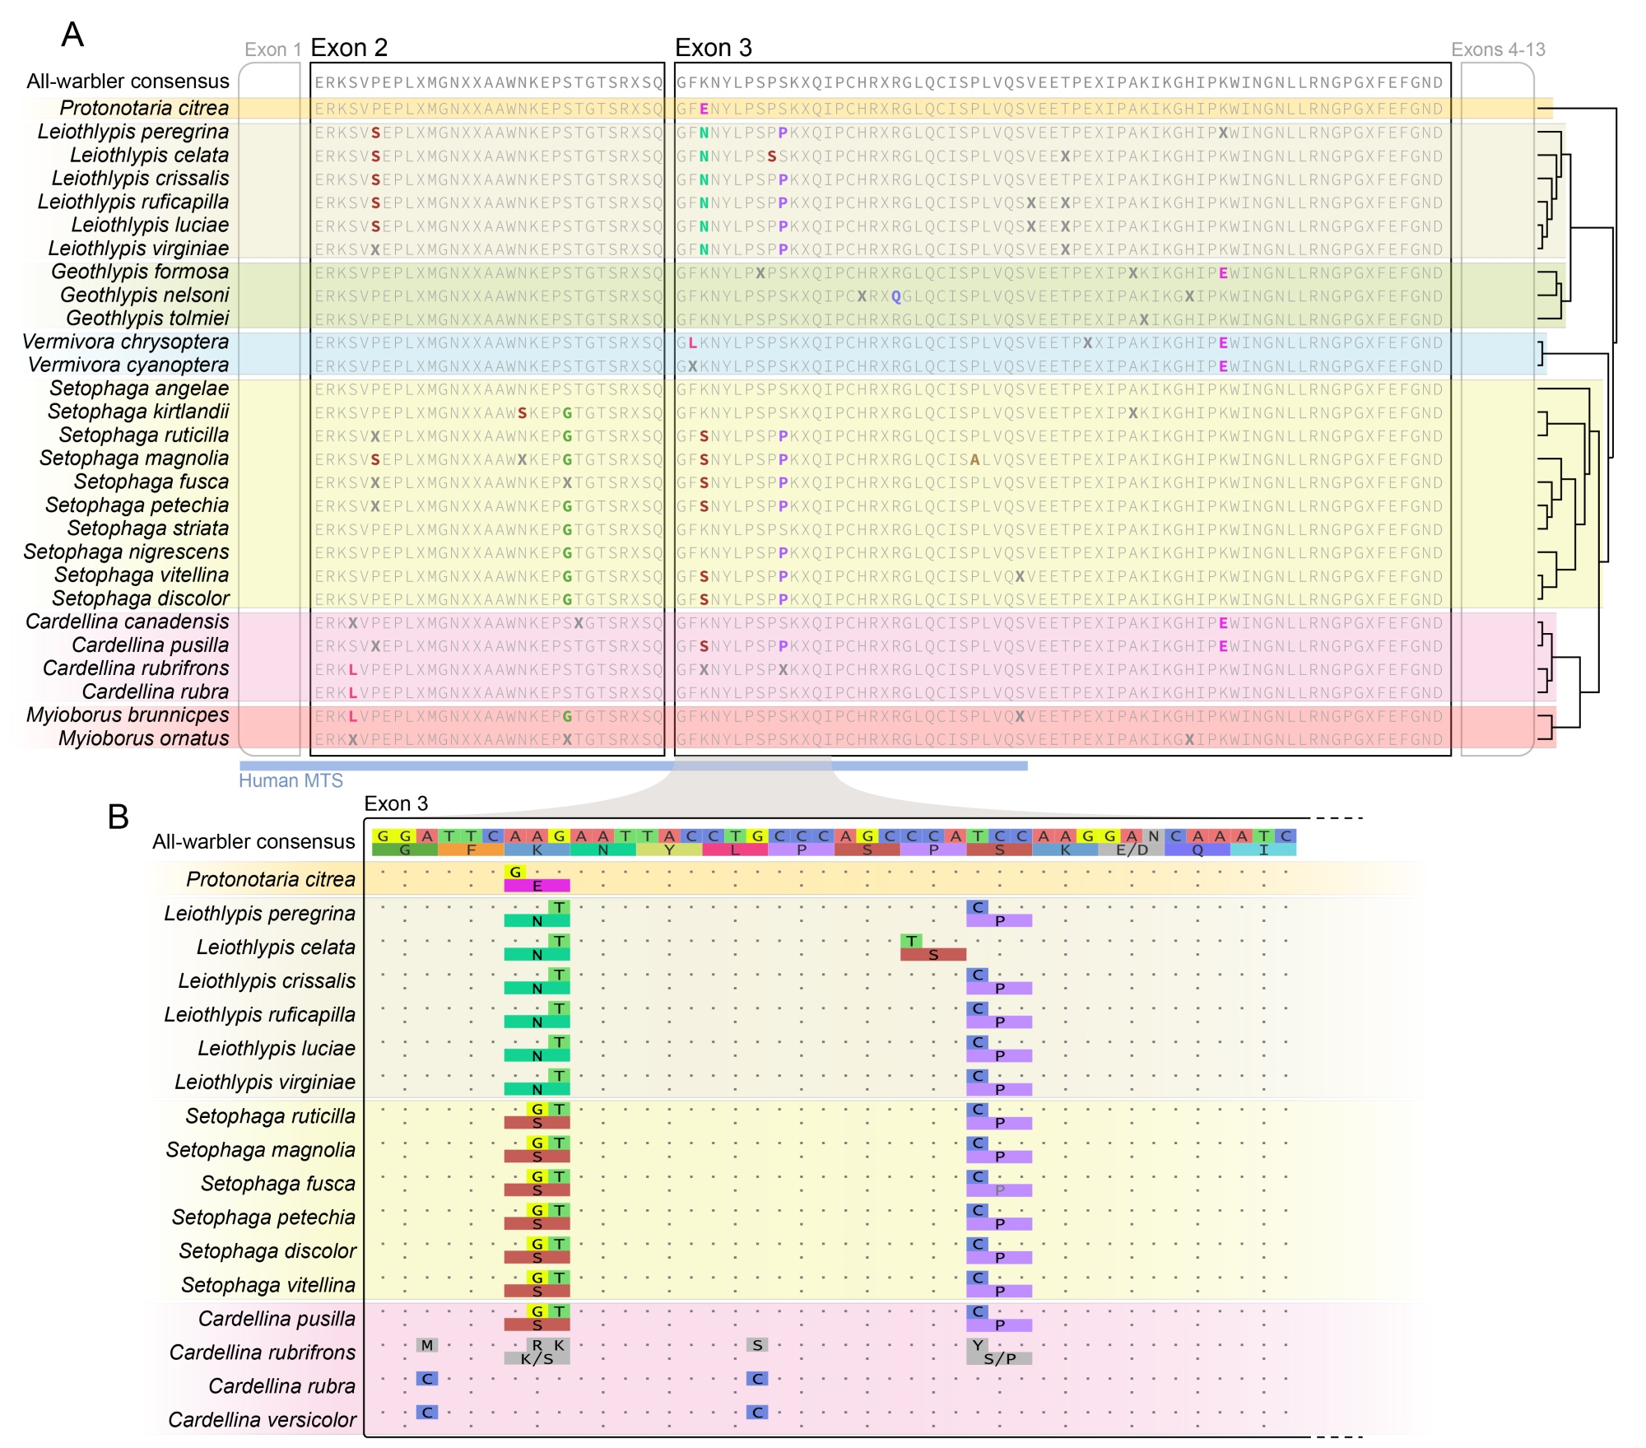This screenshot has width=1646, height=1448.
Task: Click the panel B letter label
Action: coord(118,817)
